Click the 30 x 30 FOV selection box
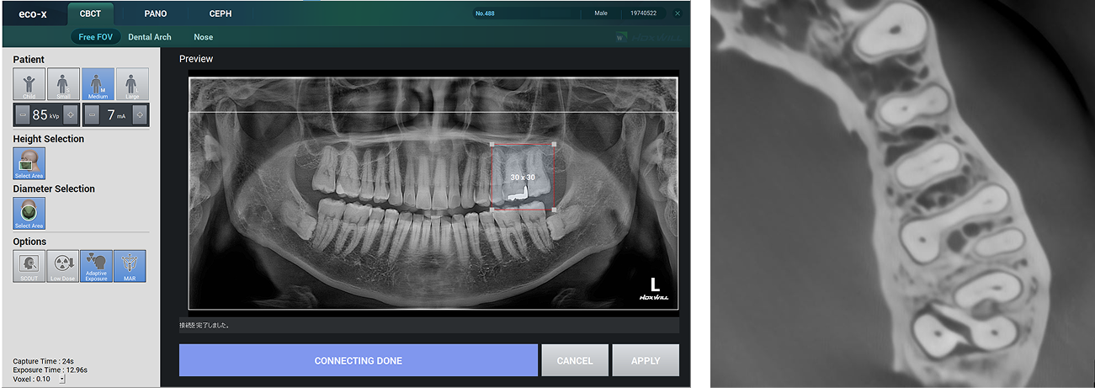This screenshot has height=388, width=1095. [523, 178]
